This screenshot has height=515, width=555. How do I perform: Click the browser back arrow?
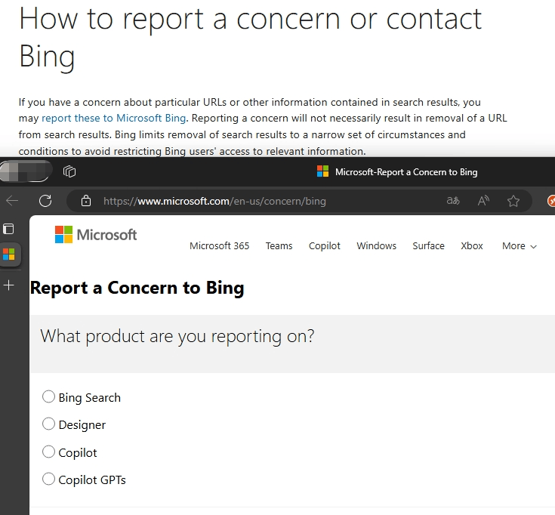pos(12,201)
